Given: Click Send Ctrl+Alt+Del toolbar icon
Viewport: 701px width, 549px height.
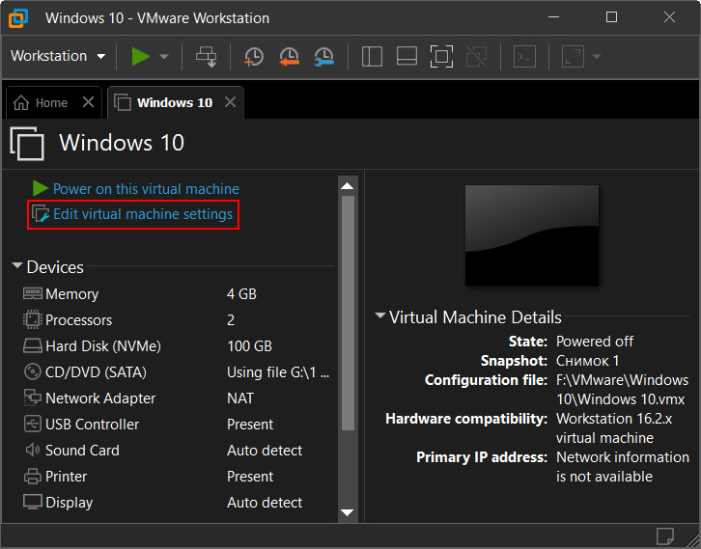Looking at the screenshot, I should (206, 57).
